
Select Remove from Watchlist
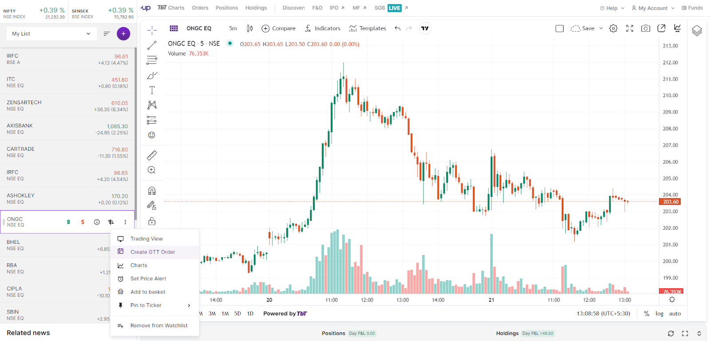(154, 325)
